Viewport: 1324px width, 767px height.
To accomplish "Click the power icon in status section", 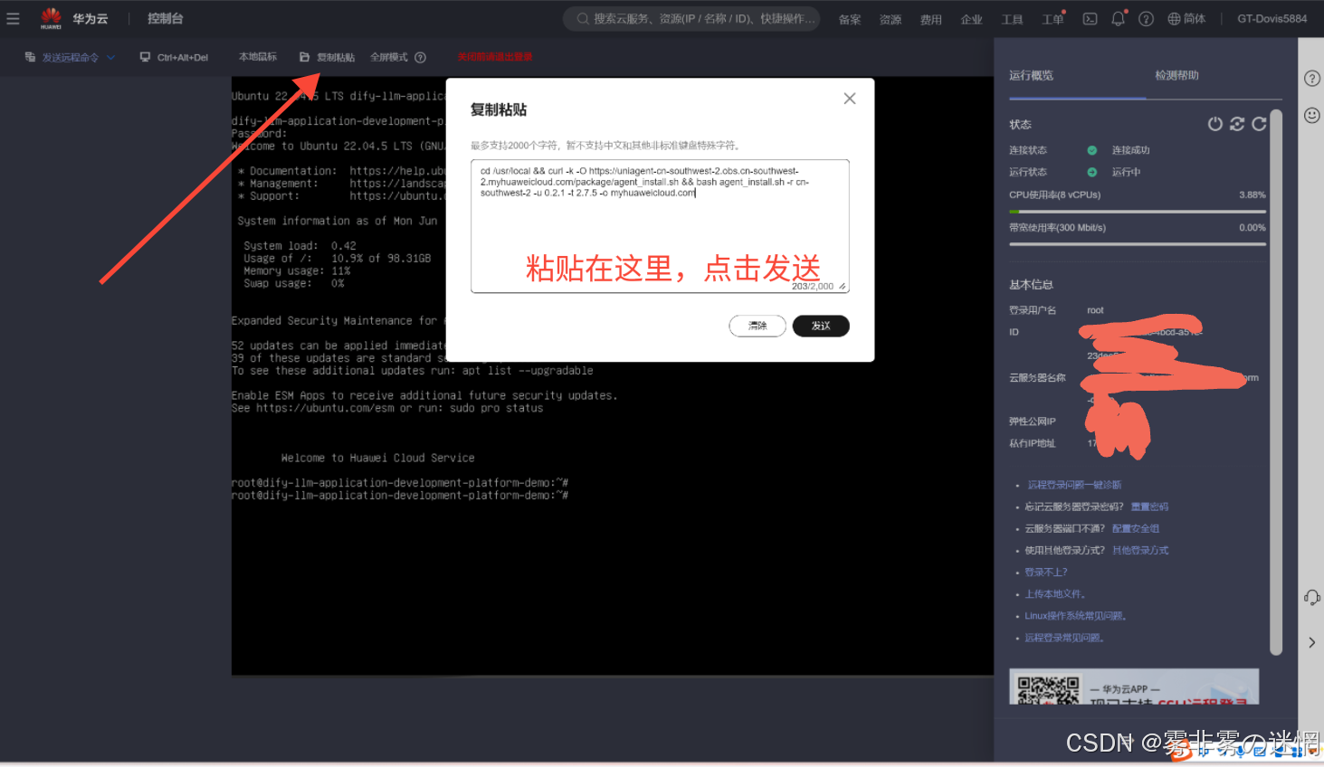I will pos(1214,124).
